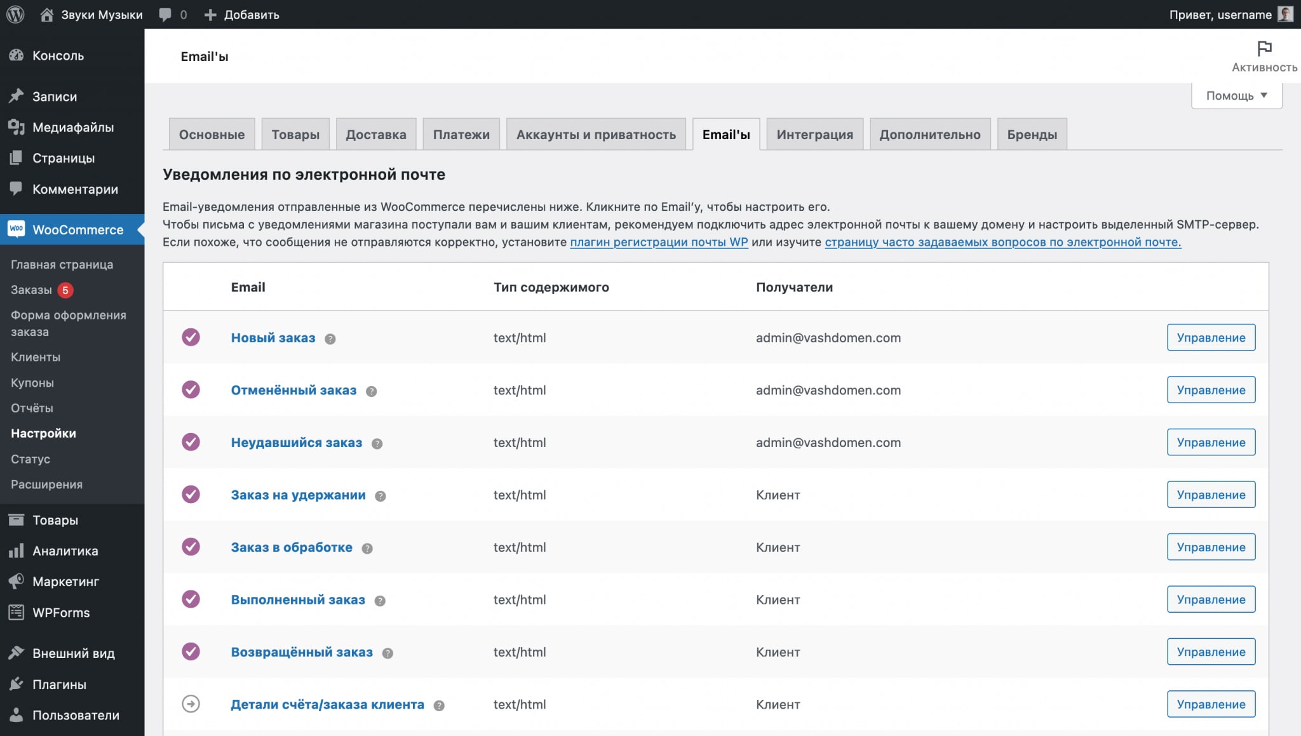The image size is (1301, 736).
Task: Switch to the Основные tab
Action: pos(212,134)
